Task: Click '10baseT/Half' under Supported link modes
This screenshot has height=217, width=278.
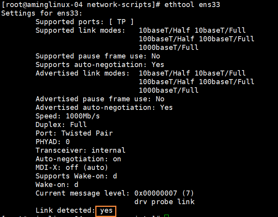Action: tap(164, 30)
